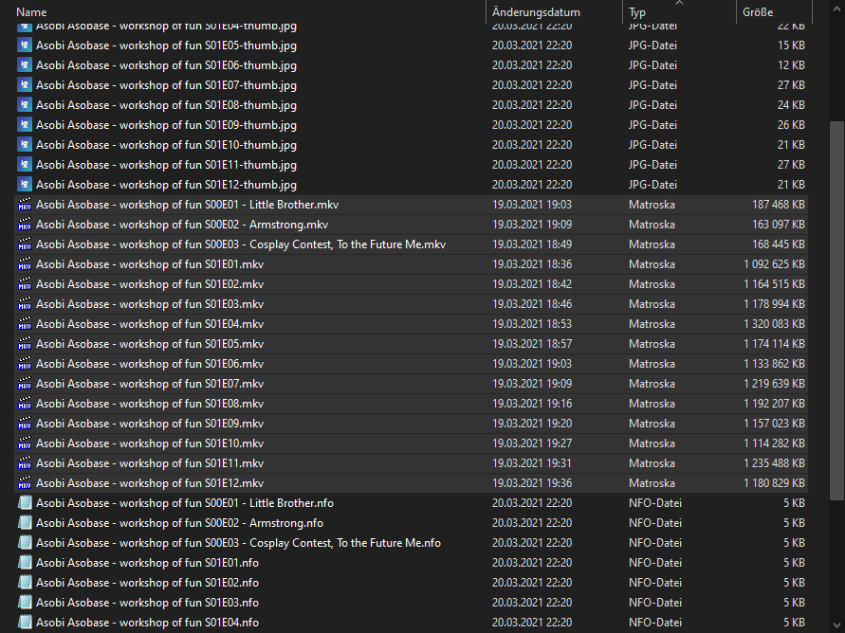Viewport: 845px width, 633px height.
Task: Click the JPG icon of S01E11-thumb.jpg
Action: (x=25, y=165)
